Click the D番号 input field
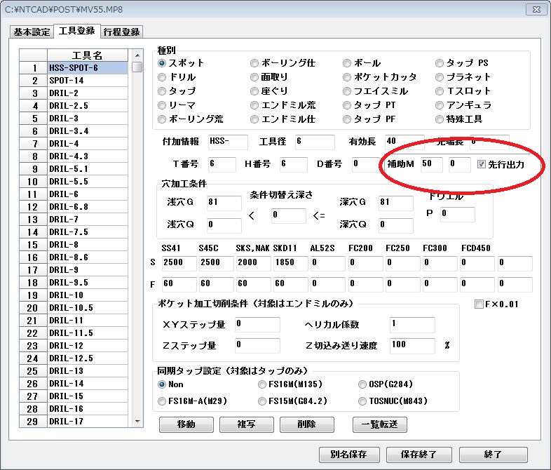 [x=365, y=164]
